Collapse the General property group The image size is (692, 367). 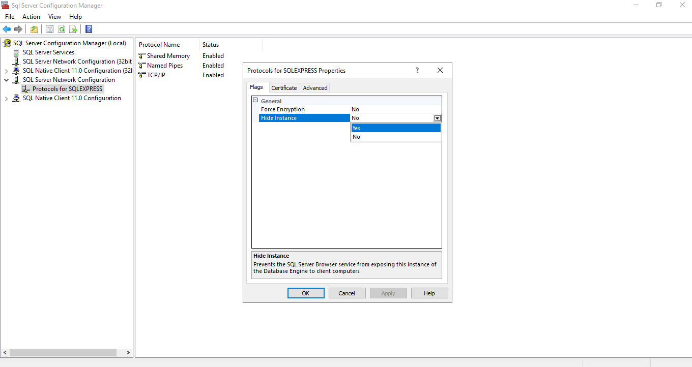tap(255, 101)
